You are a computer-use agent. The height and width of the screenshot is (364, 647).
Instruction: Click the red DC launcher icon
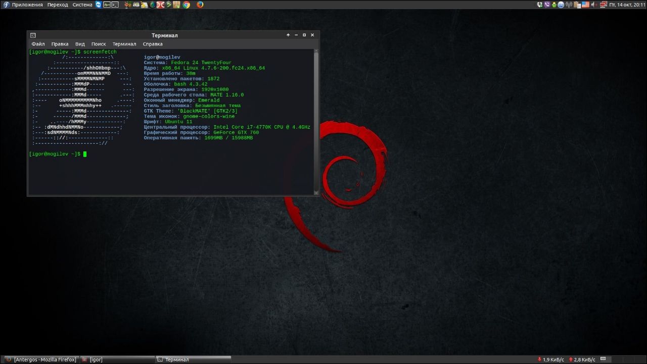click(161, 5)
